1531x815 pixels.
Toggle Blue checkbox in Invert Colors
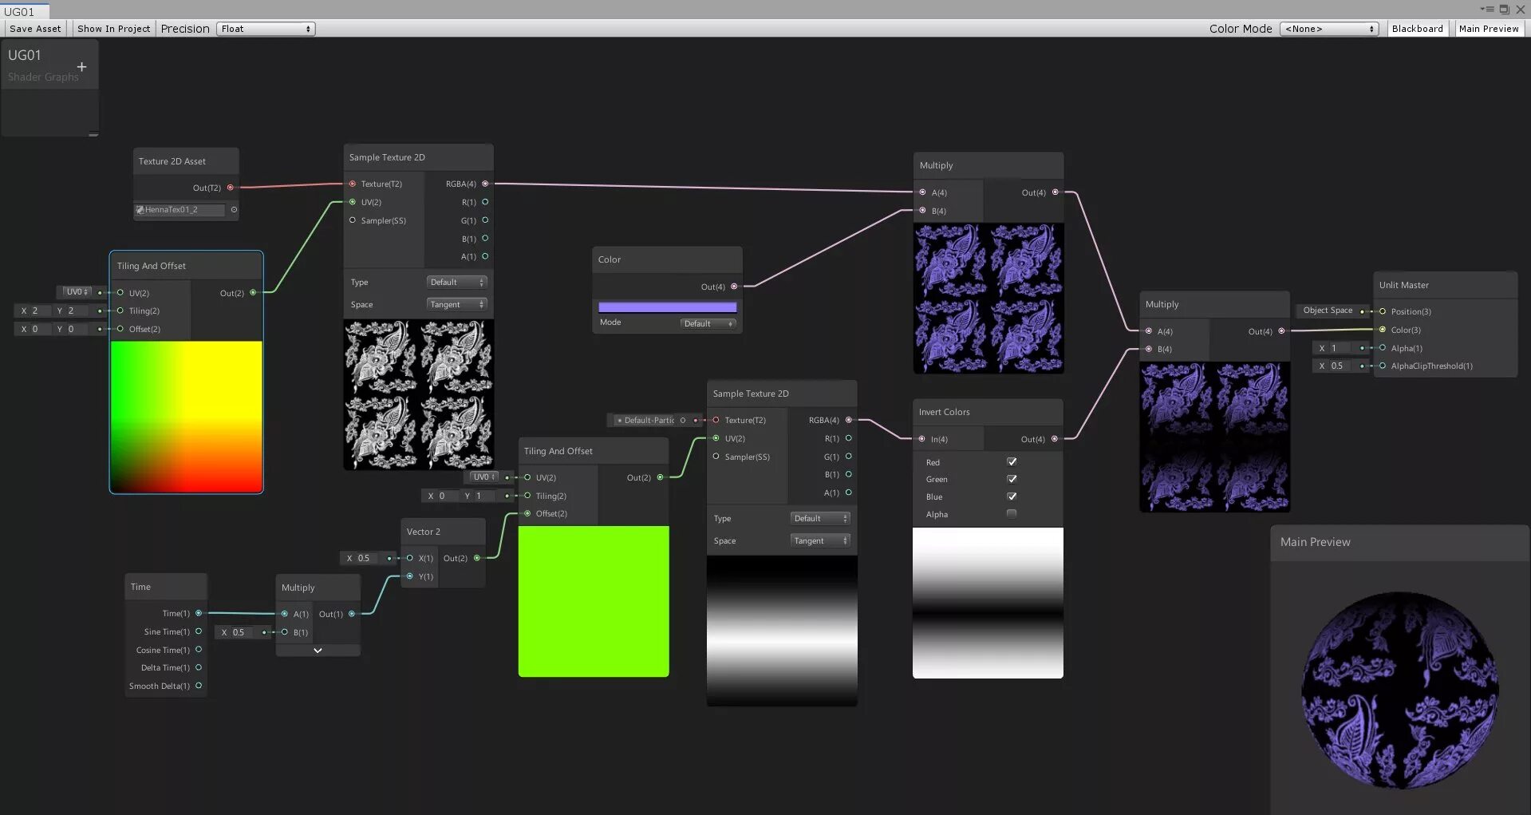point(1012,497)
